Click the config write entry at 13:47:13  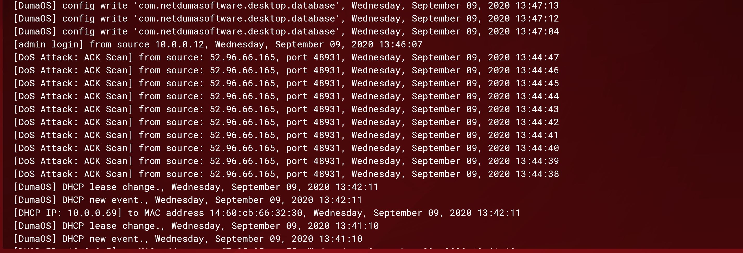click(x=286, y=6)
